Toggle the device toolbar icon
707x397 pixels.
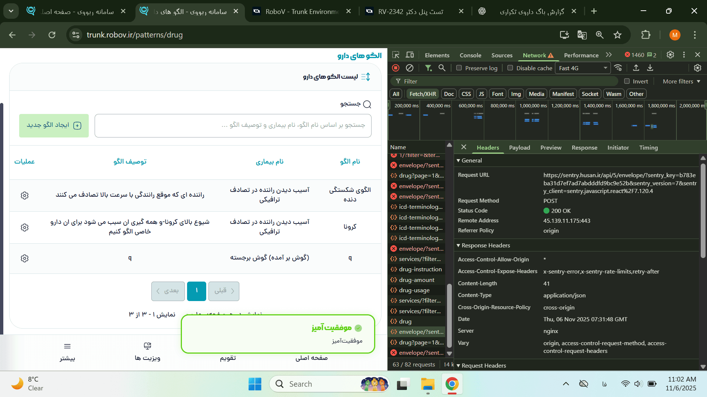[x=410, y=55]
